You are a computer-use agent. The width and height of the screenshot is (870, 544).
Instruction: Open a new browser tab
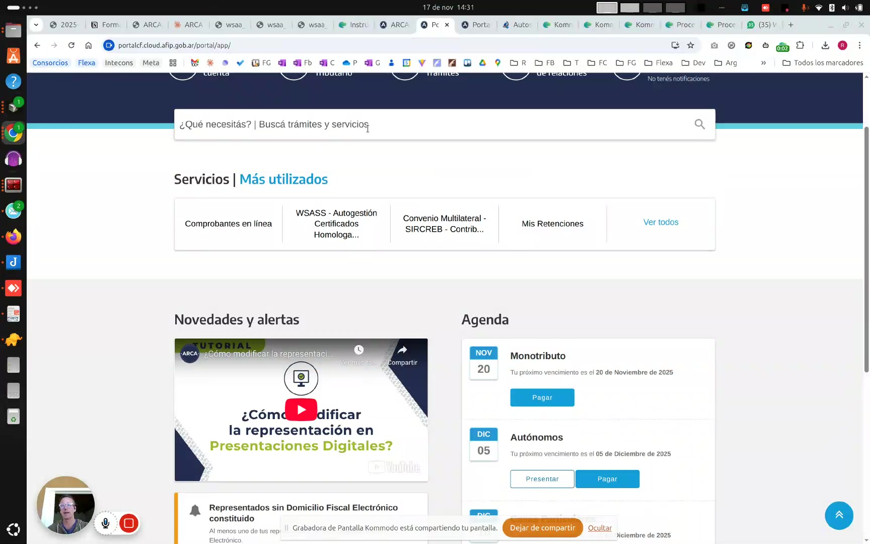[791, 25]
